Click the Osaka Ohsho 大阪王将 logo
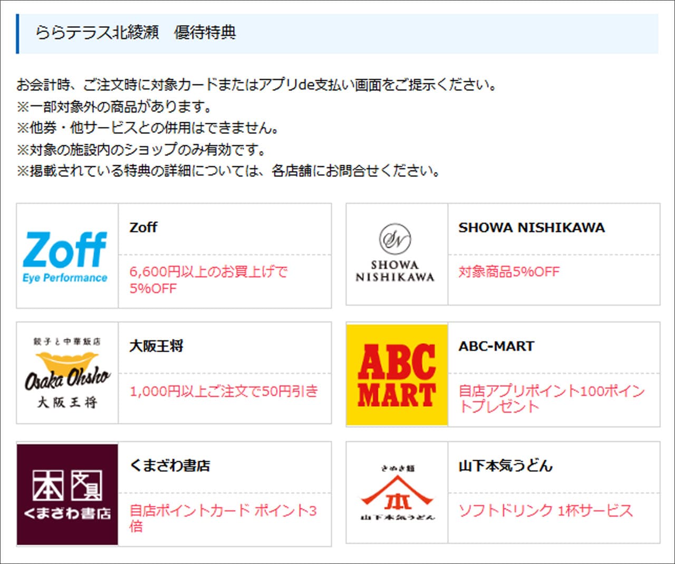 67,373
